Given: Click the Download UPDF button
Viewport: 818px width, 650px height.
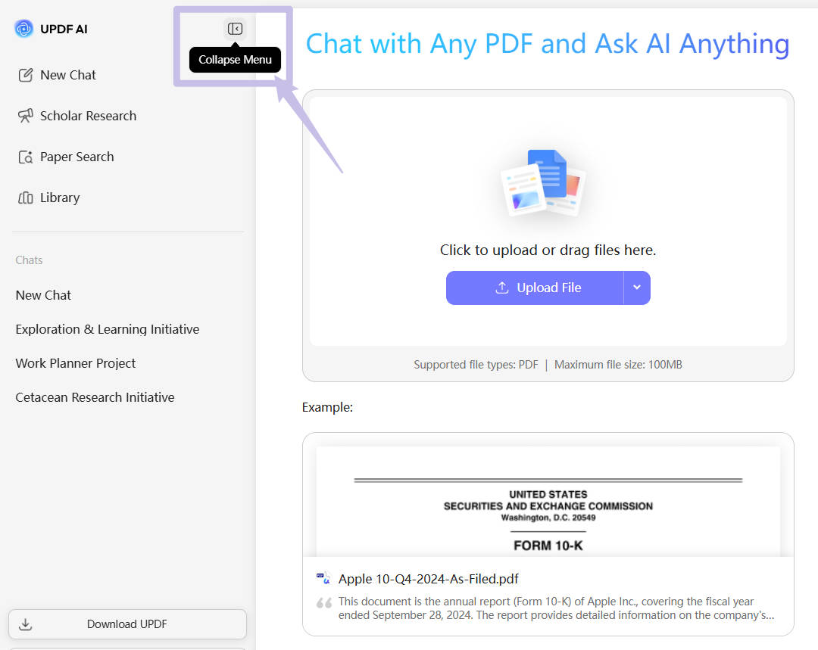Looking at the screenshot, I should (127, 624).
